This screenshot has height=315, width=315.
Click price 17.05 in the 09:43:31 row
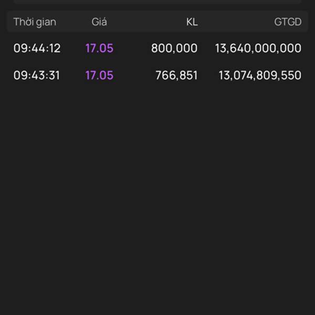tap(99, 75)
